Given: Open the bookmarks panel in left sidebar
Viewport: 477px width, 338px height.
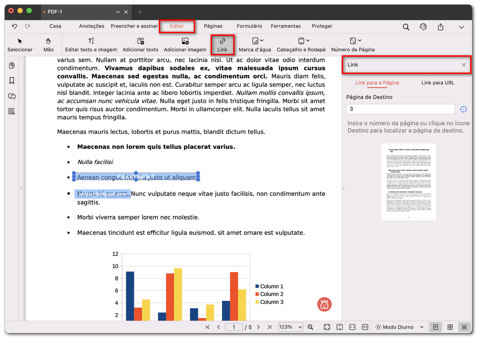Looking at the screenshot, I should [x=12, y=81].
